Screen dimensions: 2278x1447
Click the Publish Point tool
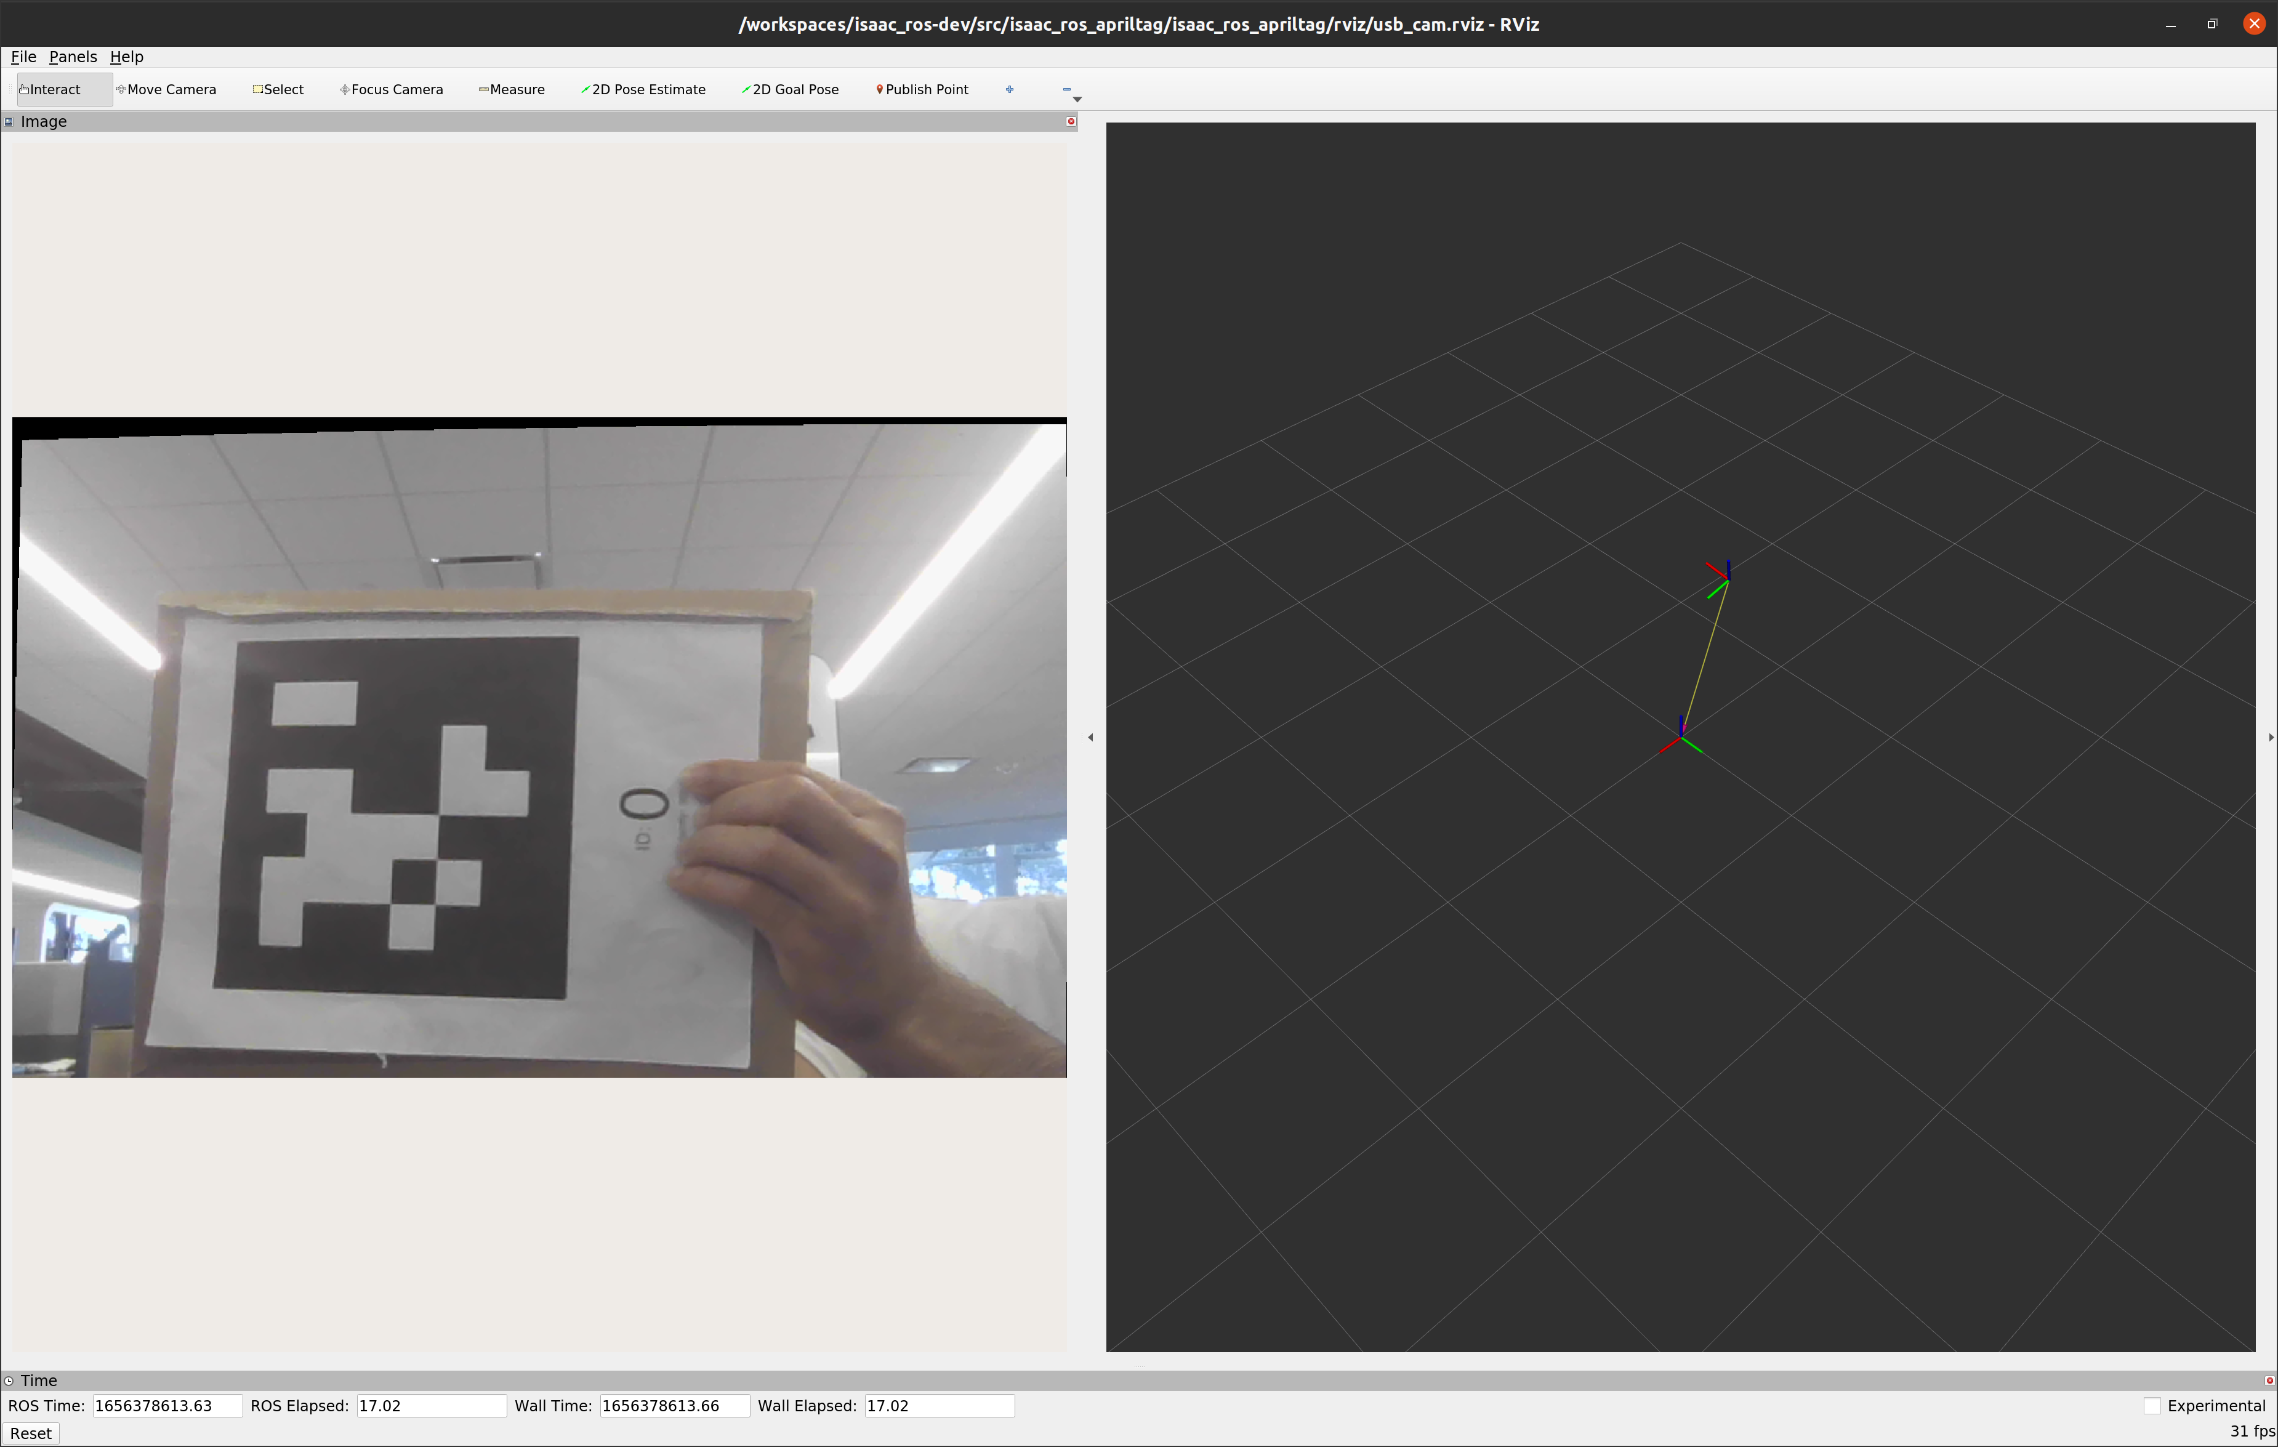[922, 90]
